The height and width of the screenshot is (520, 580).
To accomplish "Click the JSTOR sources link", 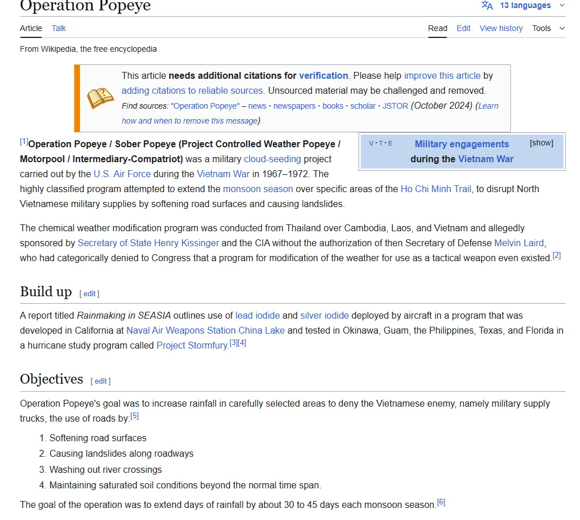I will click(x=395, y=106).
